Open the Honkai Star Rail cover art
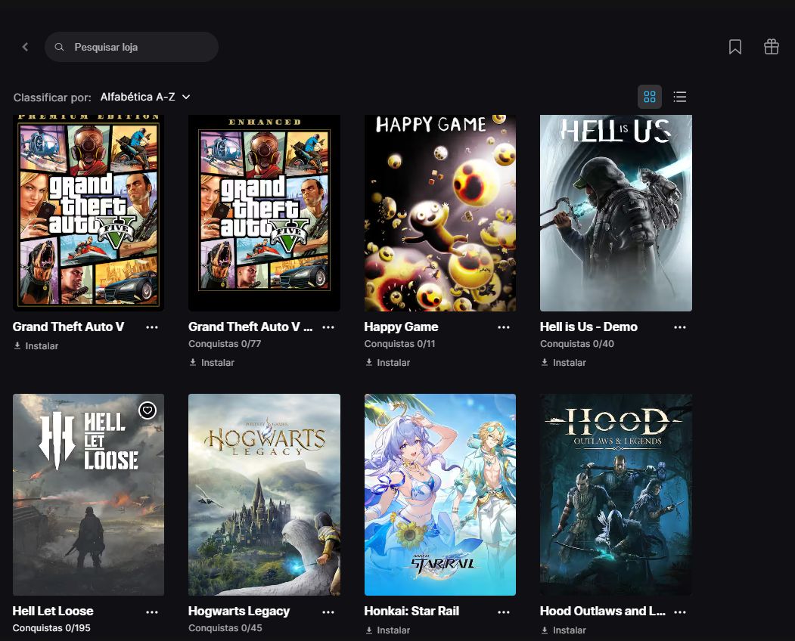The width and height of the screenshot is (795, 641). (440, 494)
